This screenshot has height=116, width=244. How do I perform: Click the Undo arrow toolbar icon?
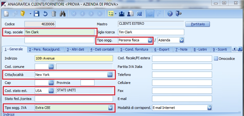45,14
